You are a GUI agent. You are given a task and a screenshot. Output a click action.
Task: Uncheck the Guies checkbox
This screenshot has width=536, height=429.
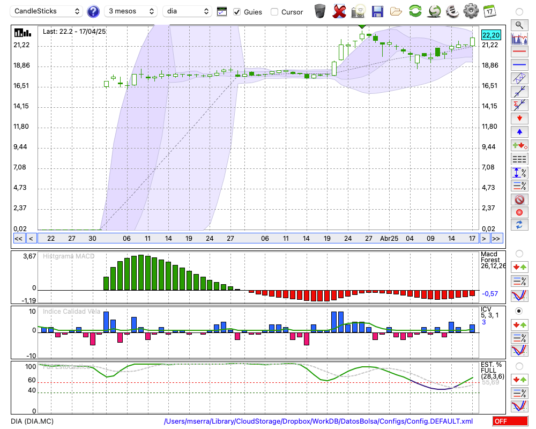coord(236,12)
